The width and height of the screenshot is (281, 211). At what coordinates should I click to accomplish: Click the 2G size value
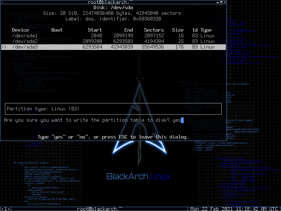point(181,41)
